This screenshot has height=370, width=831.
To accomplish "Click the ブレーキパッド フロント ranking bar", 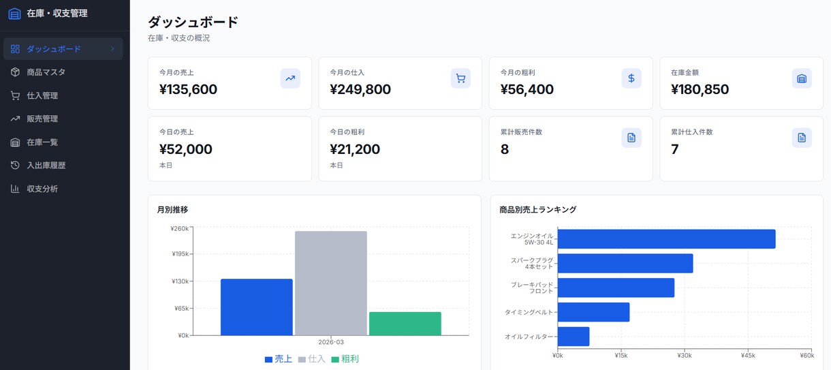I will 616,288.
